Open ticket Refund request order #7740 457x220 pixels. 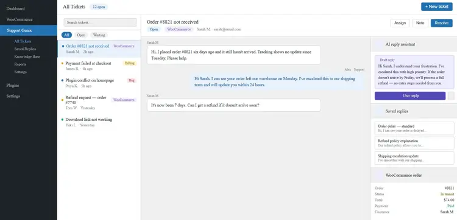99,103
